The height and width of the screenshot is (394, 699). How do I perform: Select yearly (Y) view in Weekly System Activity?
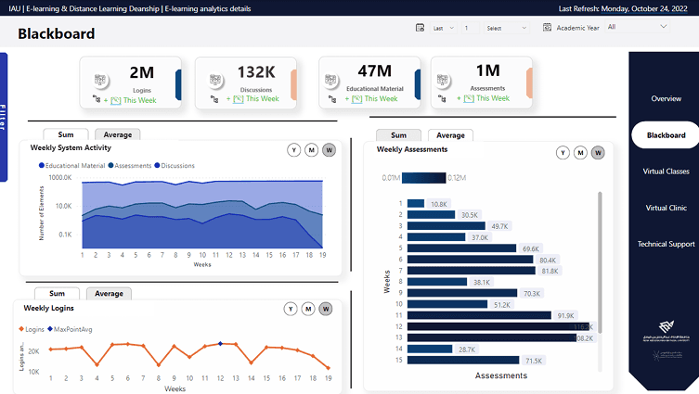(293, 150)
